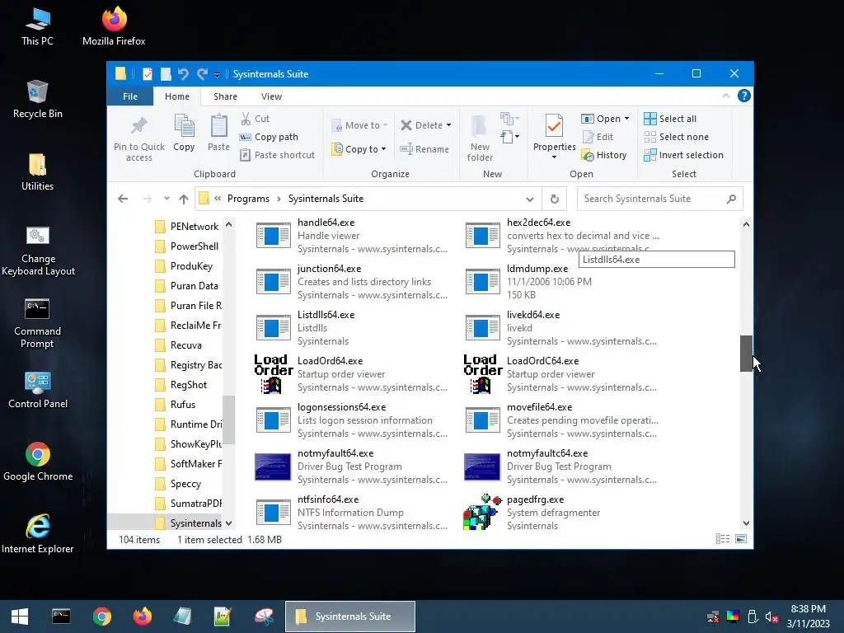Image resolution: width=844 pixels, height=633 pixels.
Task: Expand address bar history dropdown
Action: (x=530, y=199)
